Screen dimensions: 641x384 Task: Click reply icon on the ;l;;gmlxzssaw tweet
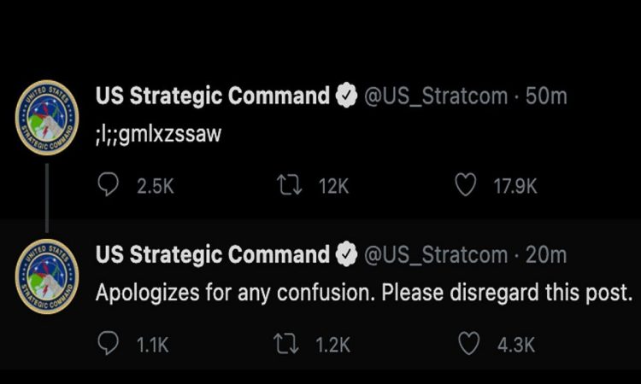coord(109,185)
